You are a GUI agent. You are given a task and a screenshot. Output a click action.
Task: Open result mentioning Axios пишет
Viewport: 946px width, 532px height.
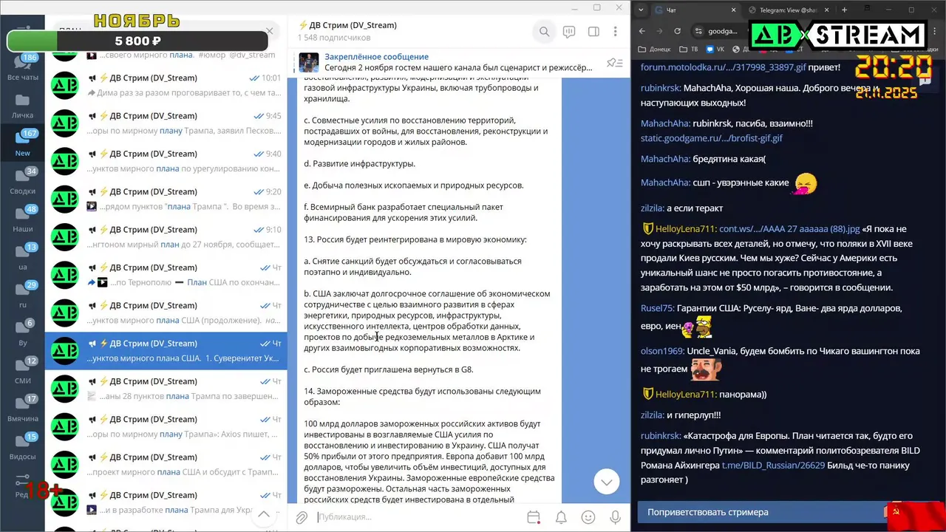(x=166, y=427)
